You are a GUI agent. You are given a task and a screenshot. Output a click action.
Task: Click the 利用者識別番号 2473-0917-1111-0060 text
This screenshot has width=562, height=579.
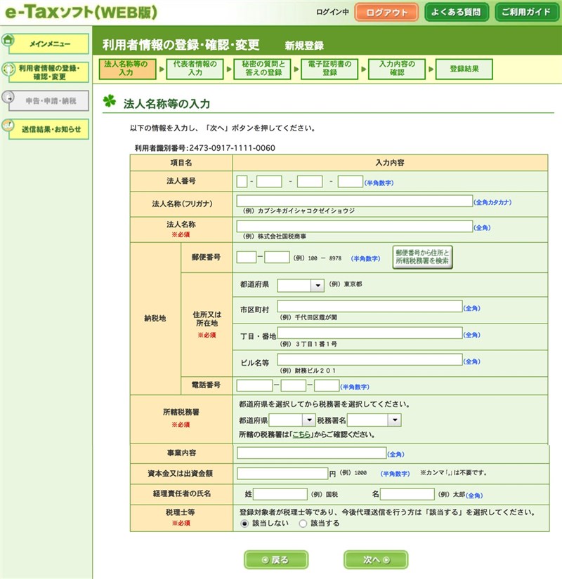[x=204, y=148]
